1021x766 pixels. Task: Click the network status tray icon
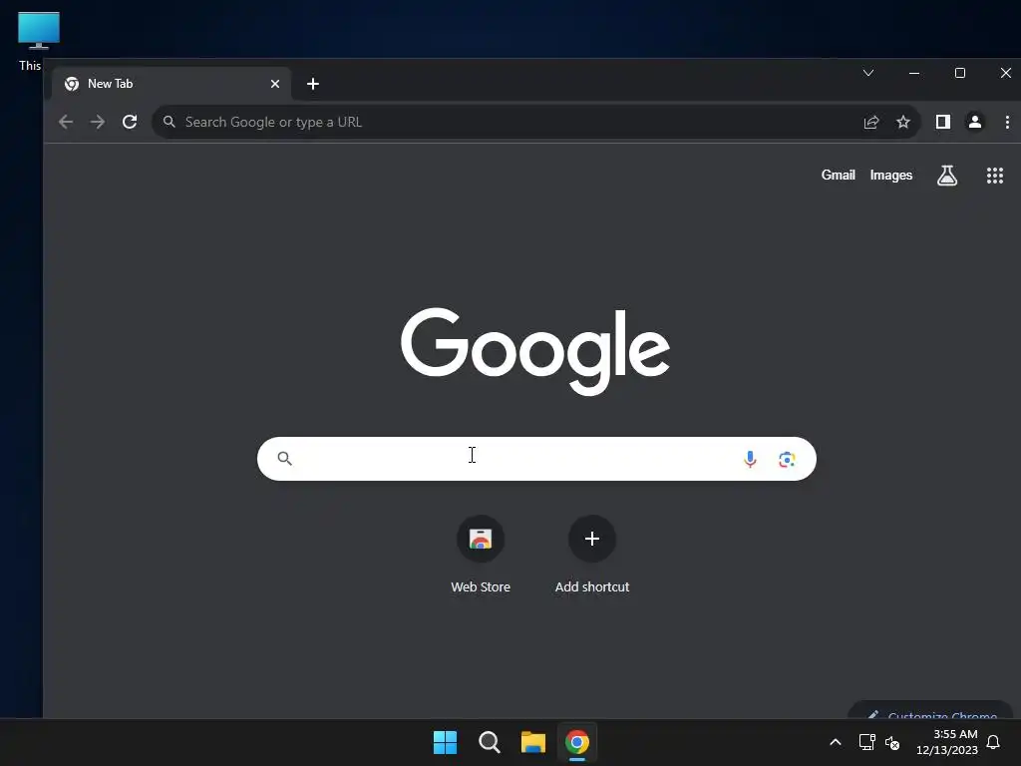[866, 742]
